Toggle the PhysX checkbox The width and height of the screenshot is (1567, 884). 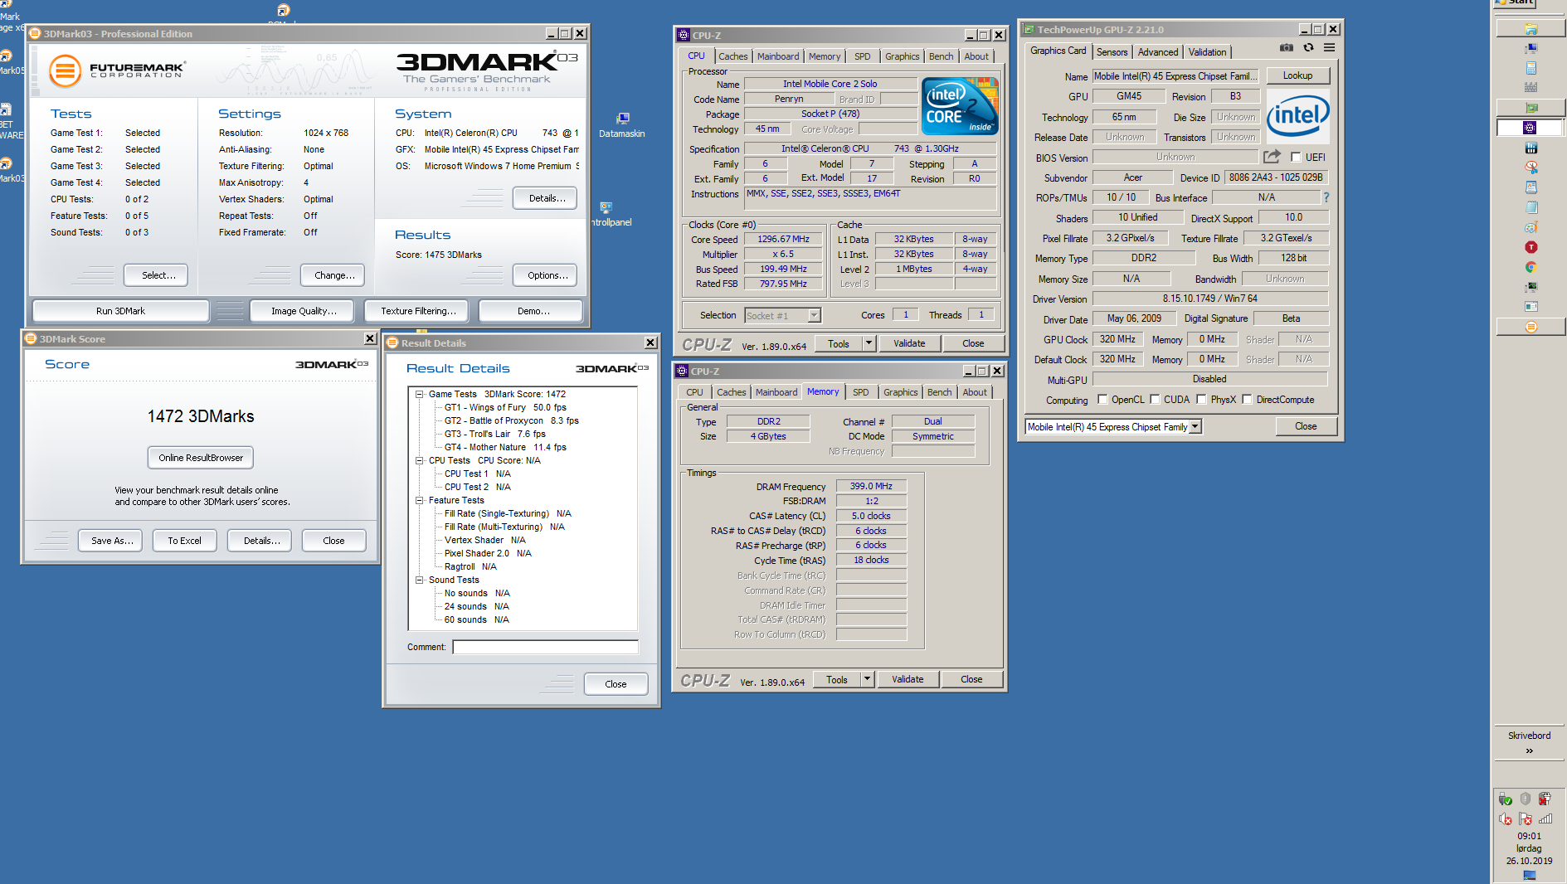coord(1201,399)
